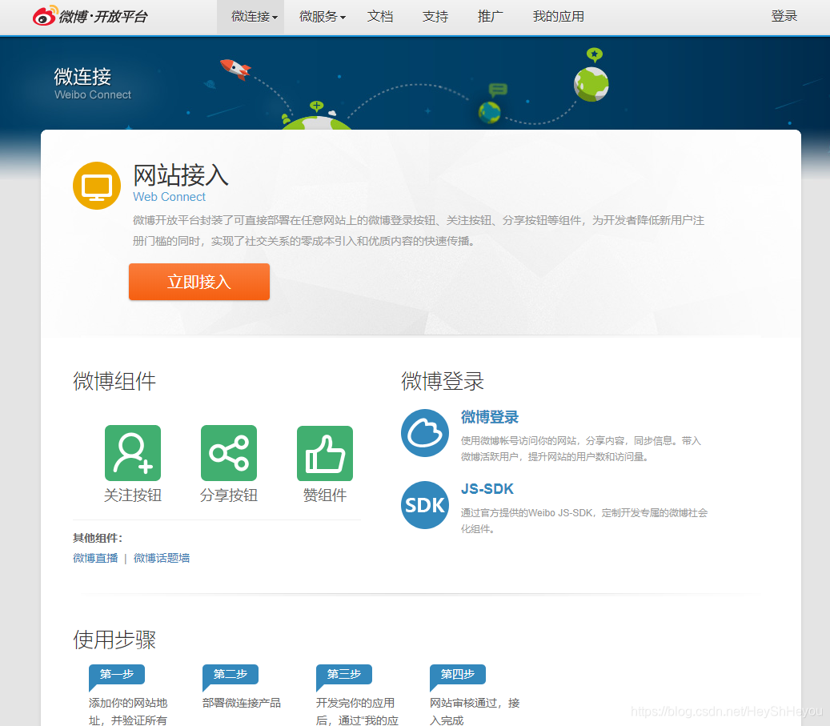The image size is (830, 726).
Task: Open the blue 微博登录 heading link
Action: (x=490, y=417)
